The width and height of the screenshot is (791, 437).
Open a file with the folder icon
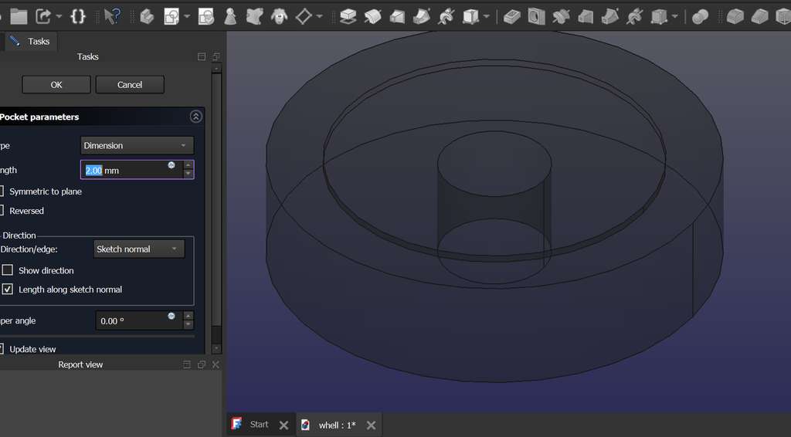click(x=19, y=16)
